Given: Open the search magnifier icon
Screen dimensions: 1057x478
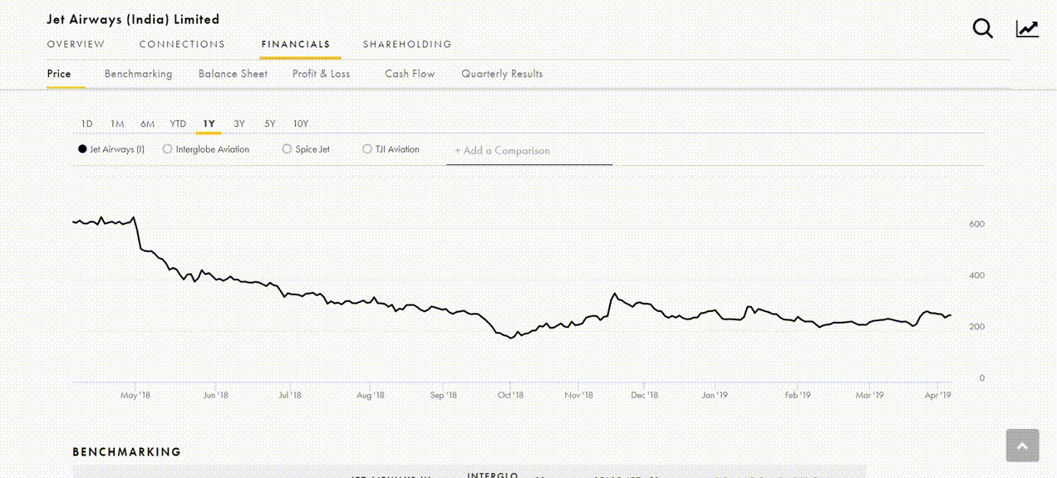Looking at the screenshot, I should [982, 29].
